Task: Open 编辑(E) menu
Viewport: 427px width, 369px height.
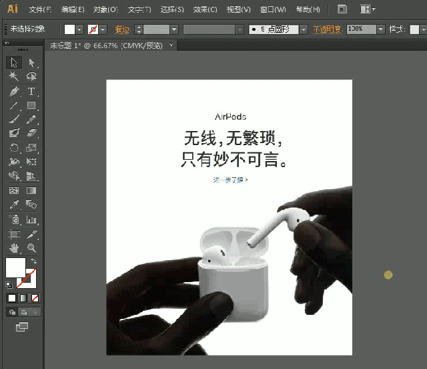Action: [x=73, y=9]
